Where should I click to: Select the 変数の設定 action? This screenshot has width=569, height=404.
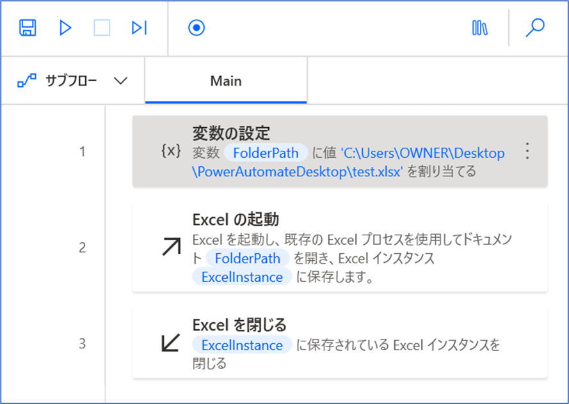[340, 151]
